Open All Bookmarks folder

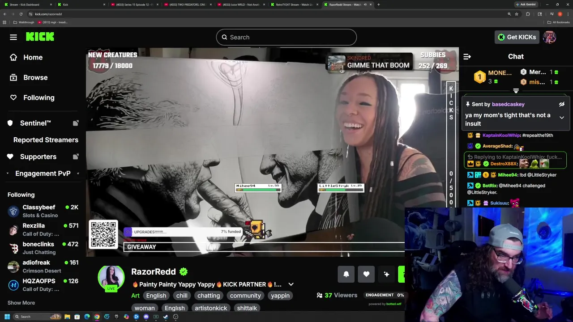[559, 22]
